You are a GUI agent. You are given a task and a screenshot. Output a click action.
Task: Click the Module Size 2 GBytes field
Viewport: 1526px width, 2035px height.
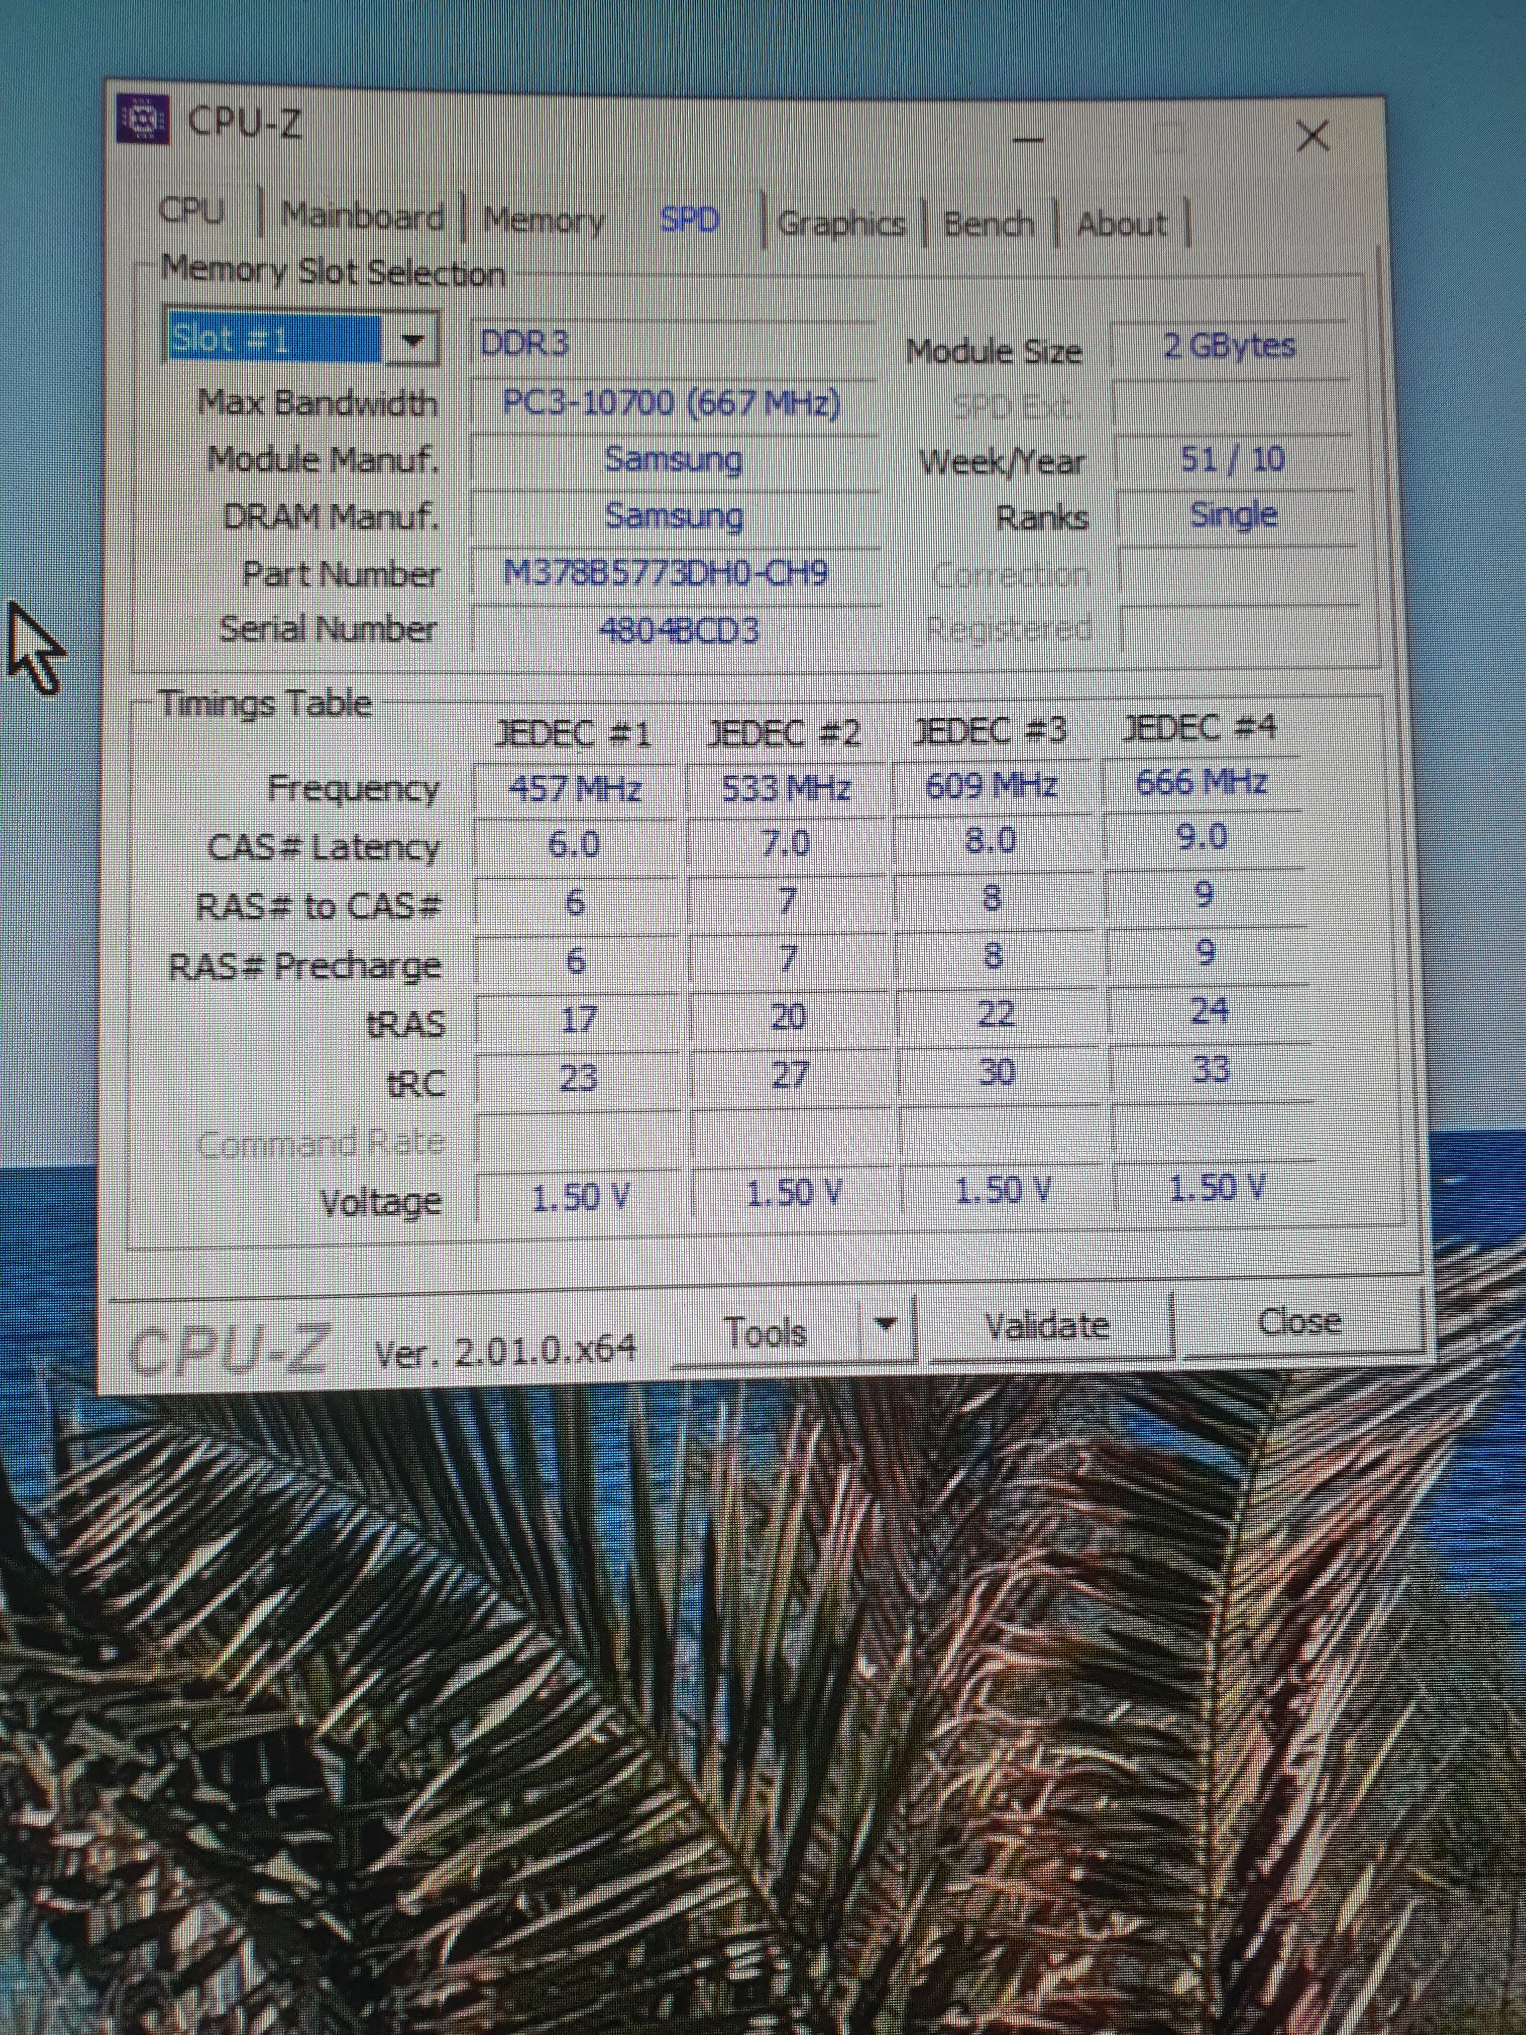coord(1229,346)
